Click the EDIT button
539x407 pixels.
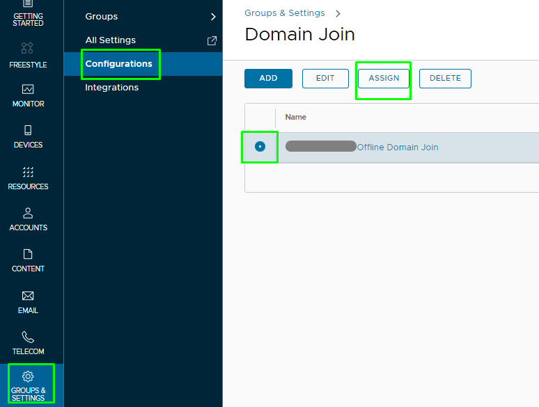point(325,79)
